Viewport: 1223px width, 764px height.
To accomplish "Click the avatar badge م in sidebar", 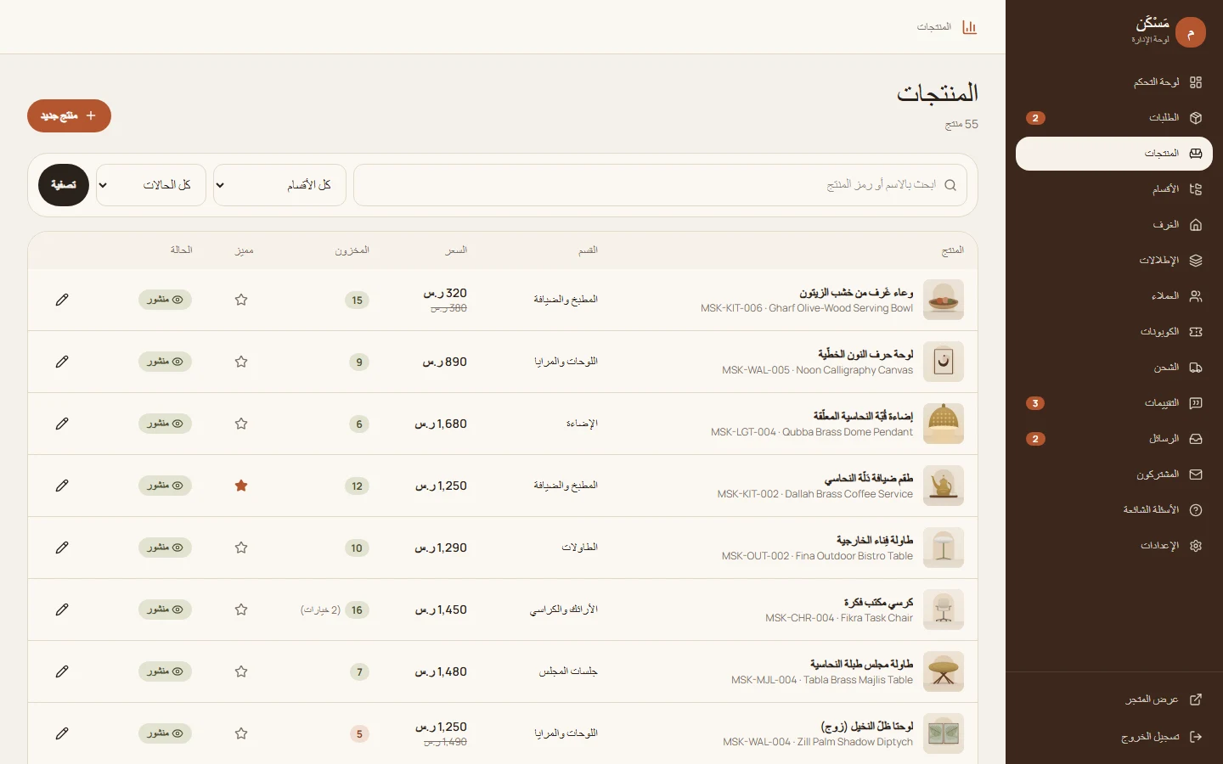I will (1191, 32).
